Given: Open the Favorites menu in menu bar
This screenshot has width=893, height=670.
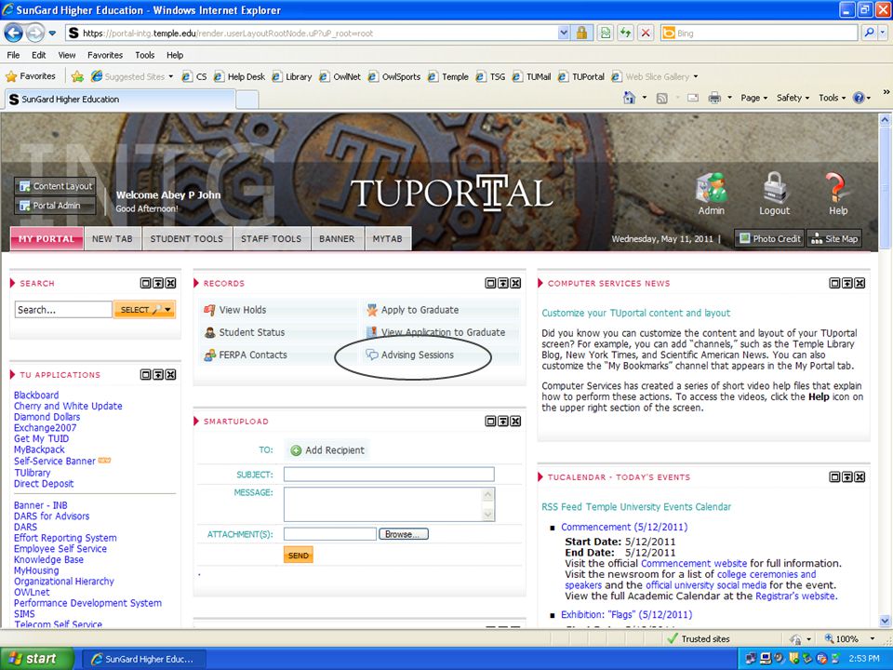Looking at the screenshot, I should (x=105, y=55).
